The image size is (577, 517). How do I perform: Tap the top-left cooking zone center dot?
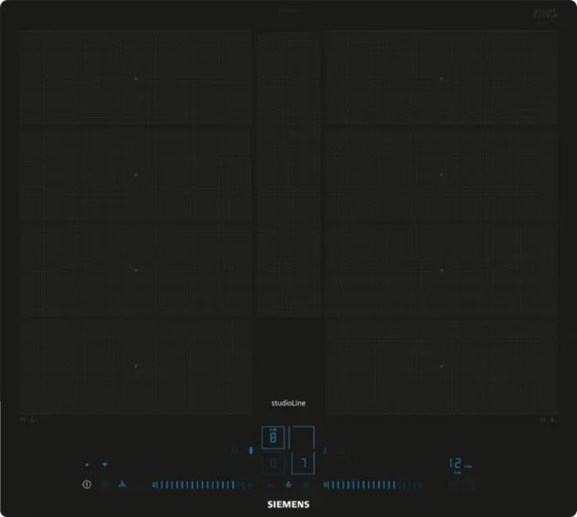136,78
